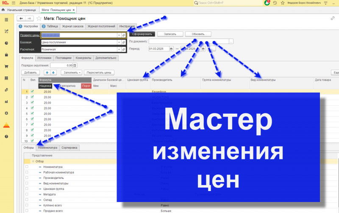Click Записать button
339x213 pixels.
(x=170, y=34)
